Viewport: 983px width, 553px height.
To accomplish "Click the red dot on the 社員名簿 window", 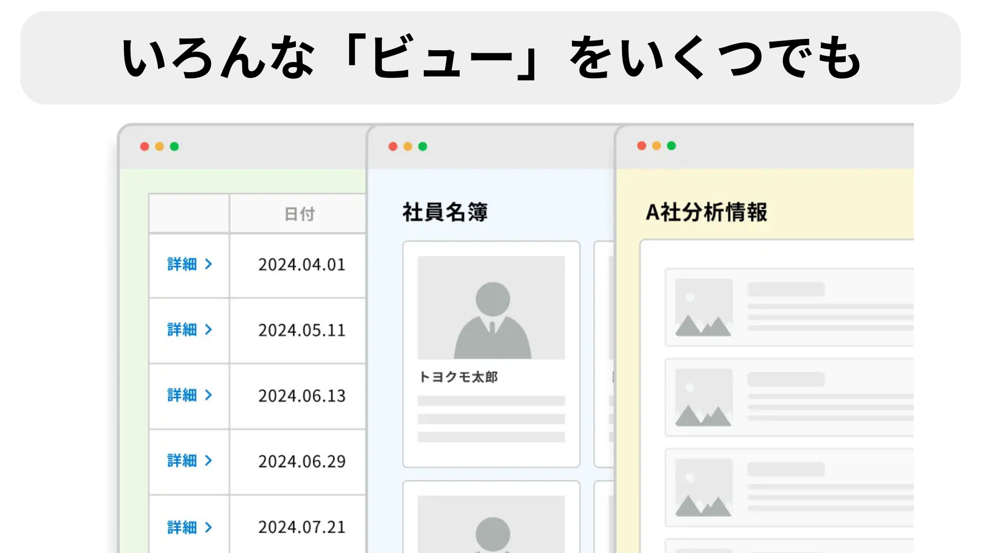I will click(x=393, y=146).
